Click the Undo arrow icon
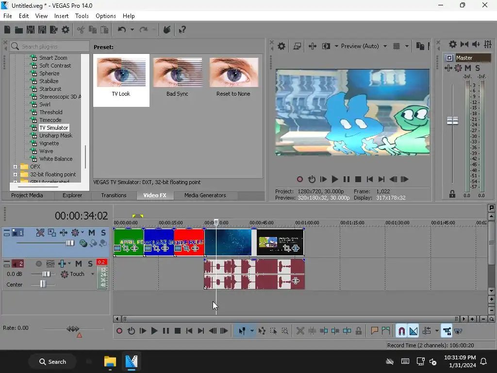The height and width of the screenshot is (373, 497). click(122, 30)
